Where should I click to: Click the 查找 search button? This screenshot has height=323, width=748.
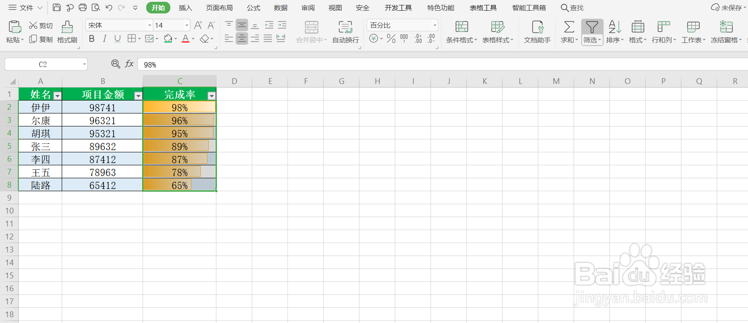tap(572, 8)
